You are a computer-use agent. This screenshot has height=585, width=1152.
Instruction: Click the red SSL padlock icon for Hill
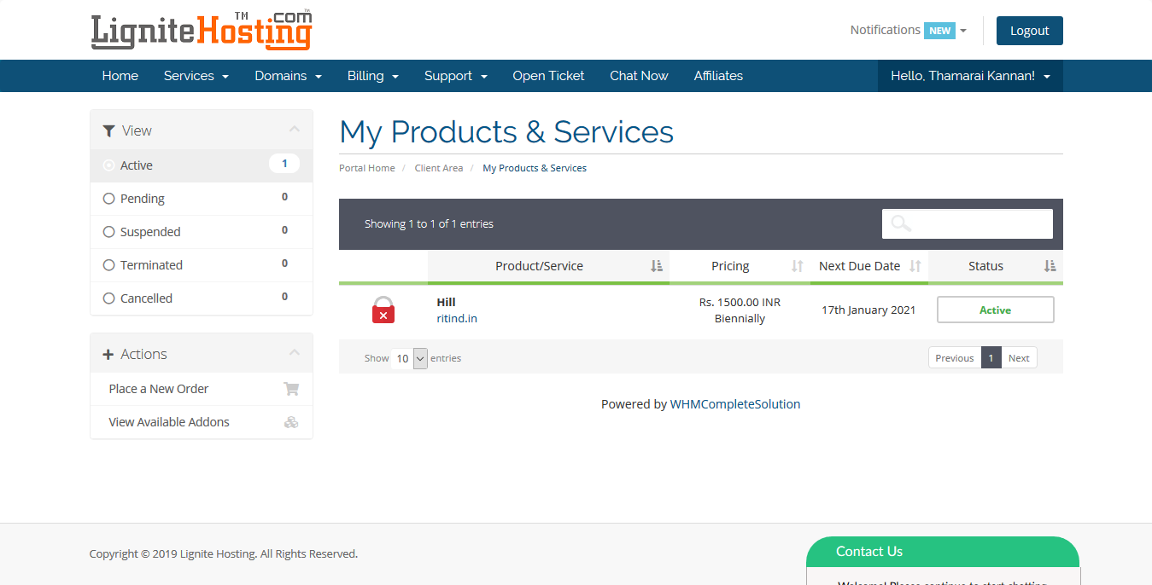click(x=383, y=310)
